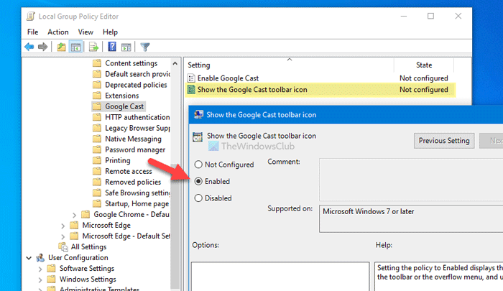Collapse the User Configuration tree node
The height and width of the screenshot is (291, 503).
29,258
